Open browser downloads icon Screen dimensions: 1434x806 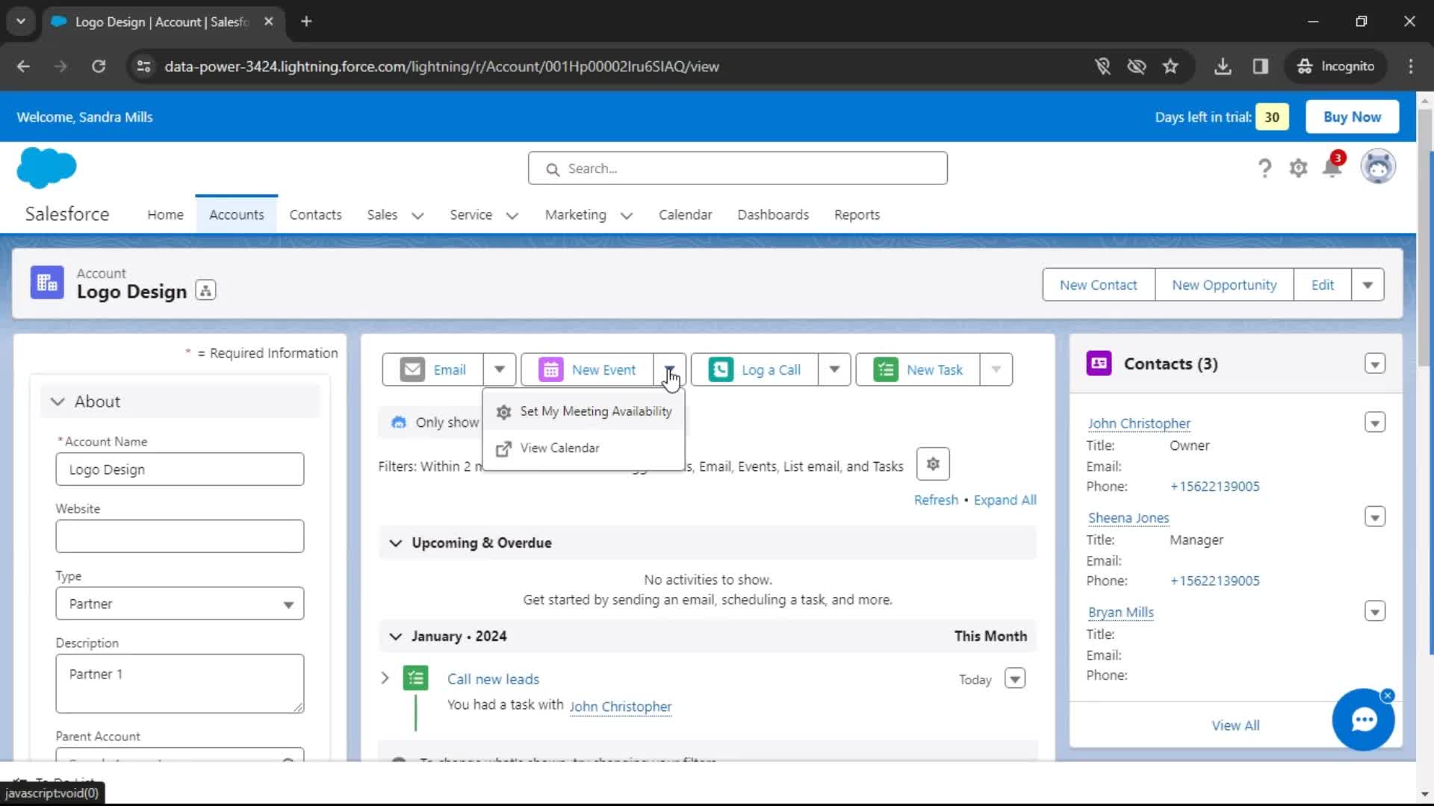click(1223, 66)
